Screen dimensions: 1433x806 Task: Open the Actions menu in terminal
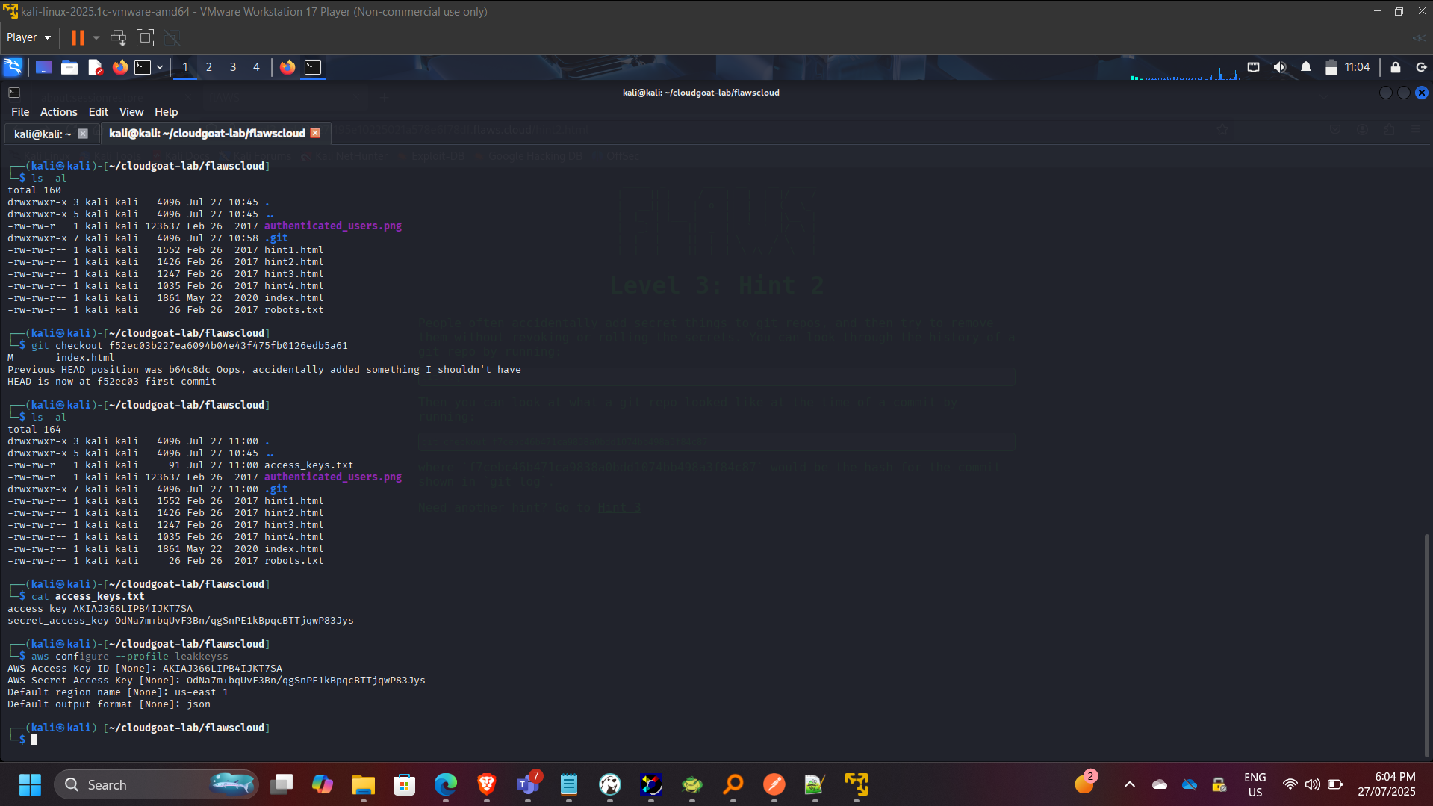(x=58, y=112)
